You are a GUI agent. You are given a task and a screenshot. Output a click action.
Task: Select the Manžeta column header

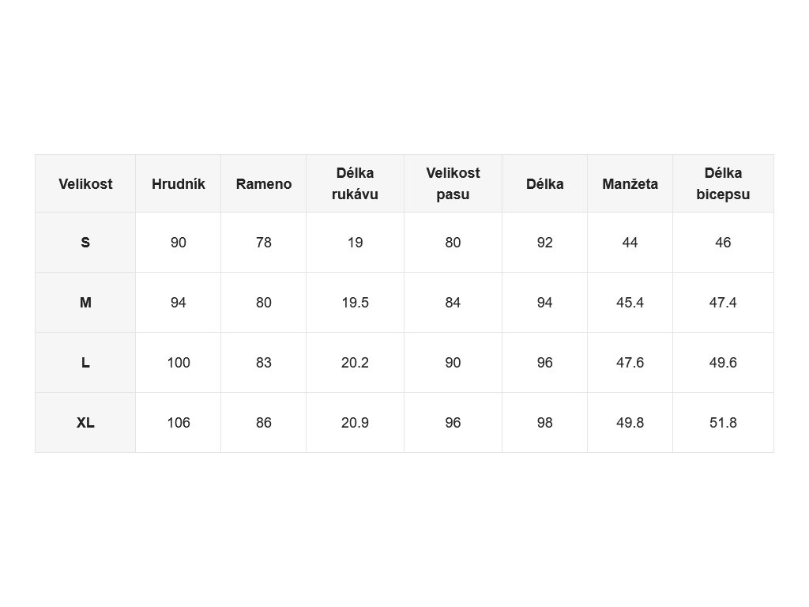pos(630,183)
